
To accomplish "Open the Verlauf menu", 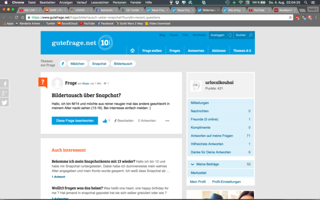I will [x=82, y=3].
